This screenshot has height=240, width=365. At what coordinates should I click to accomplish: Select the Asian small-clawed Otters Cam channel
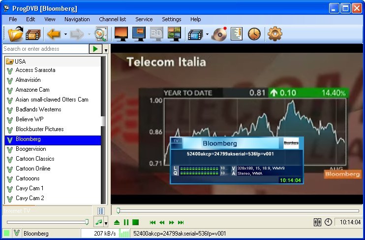[53, 100]
